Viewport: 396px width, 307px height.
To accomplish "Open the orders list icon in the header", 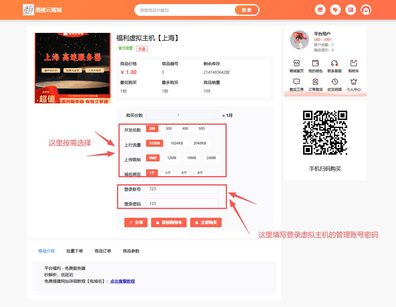I will point(351,10).
